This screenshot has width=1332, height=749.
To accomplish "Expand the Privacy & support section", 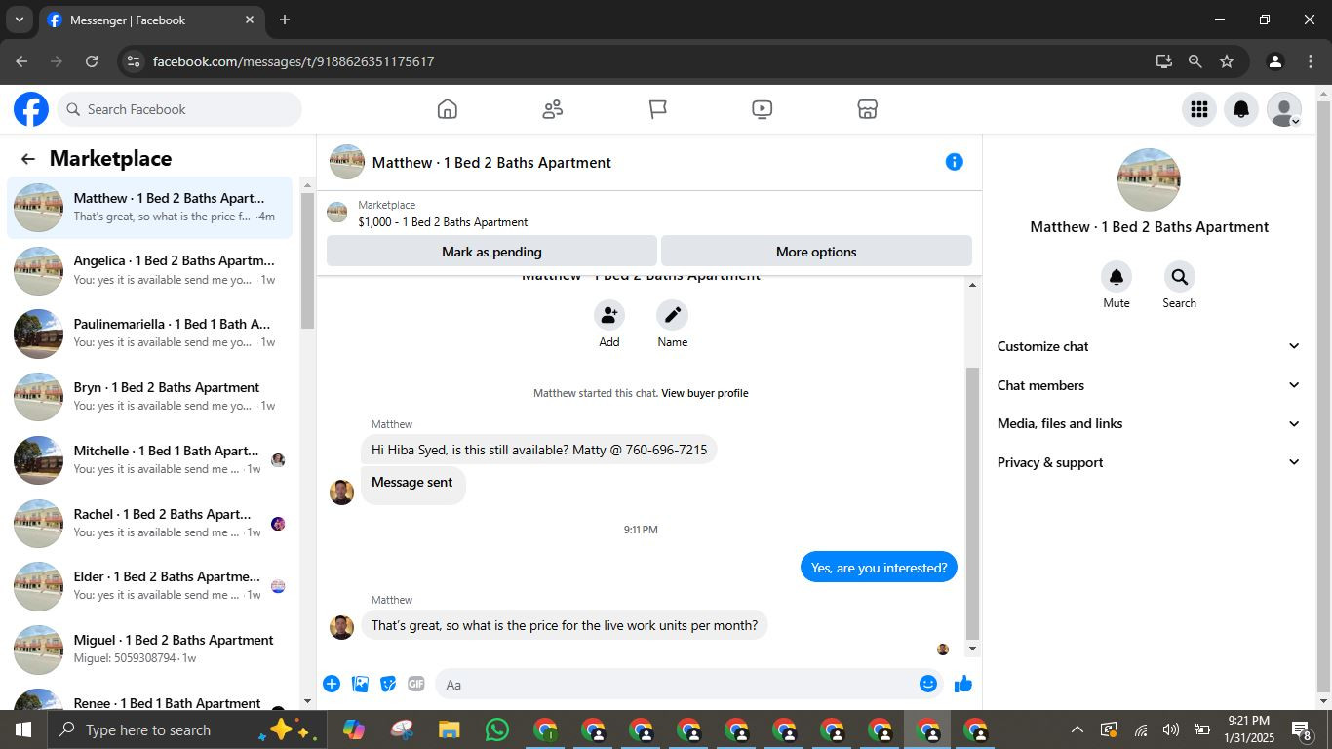I will pyautogui.click(x=1148, y=462).
